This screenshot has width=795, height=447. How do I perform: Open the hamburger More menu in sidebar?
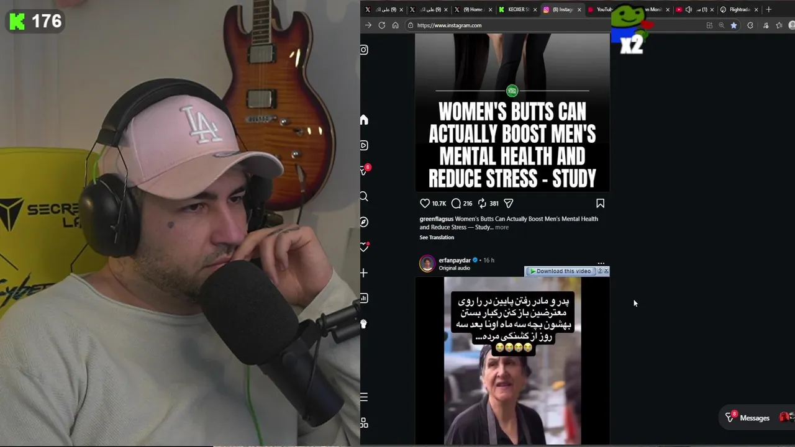364,397
